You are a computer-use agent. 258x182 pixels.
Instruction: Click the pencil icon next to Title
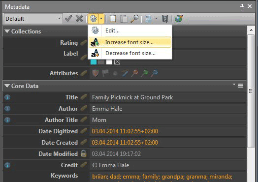click(x=84, y=97)
